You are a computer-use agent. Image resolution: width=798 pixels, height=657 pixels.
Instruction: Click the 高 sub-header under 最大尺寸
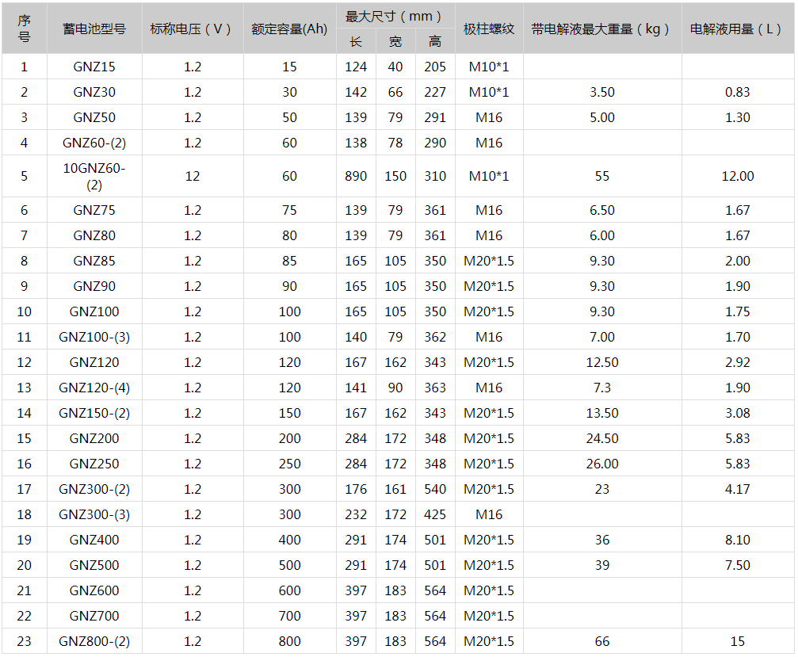coord(435,42)
